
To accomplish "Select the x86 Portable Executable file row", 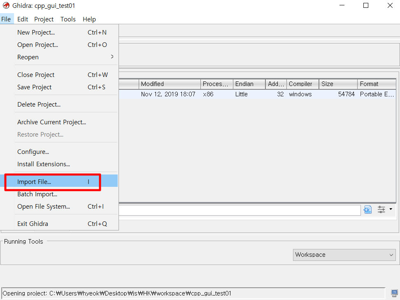I will click(247, 94).
